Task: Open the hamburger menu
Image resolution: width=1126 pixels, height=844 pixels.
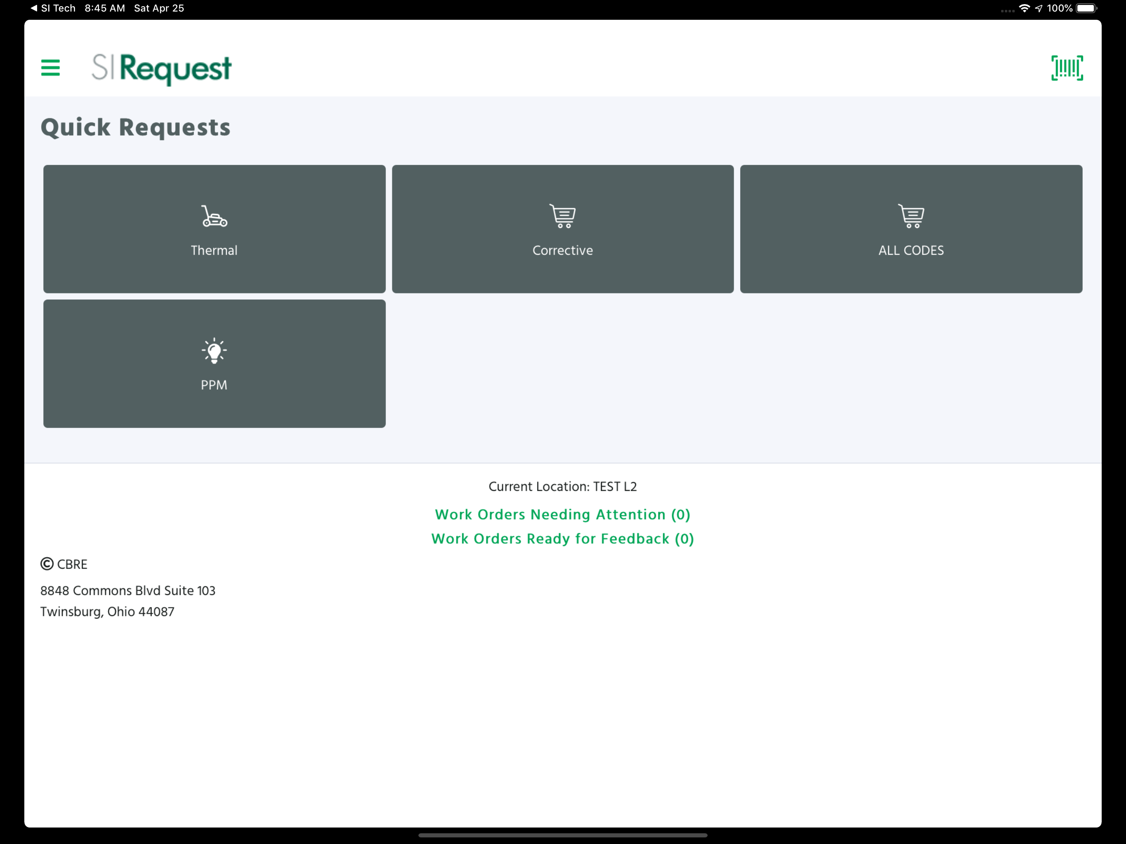Action: pyautogui.click(x=50, y=68)
